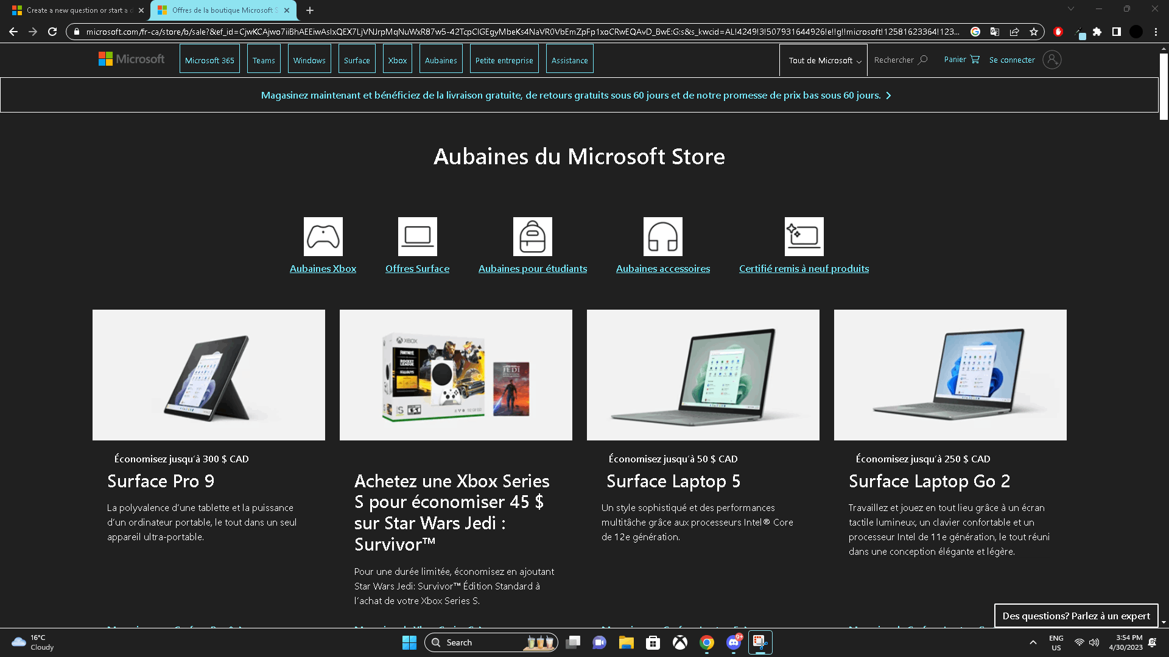This screenshot has height=657, width=1169.
Task: Click the Offres Surface link
Action: coord(417,269)
